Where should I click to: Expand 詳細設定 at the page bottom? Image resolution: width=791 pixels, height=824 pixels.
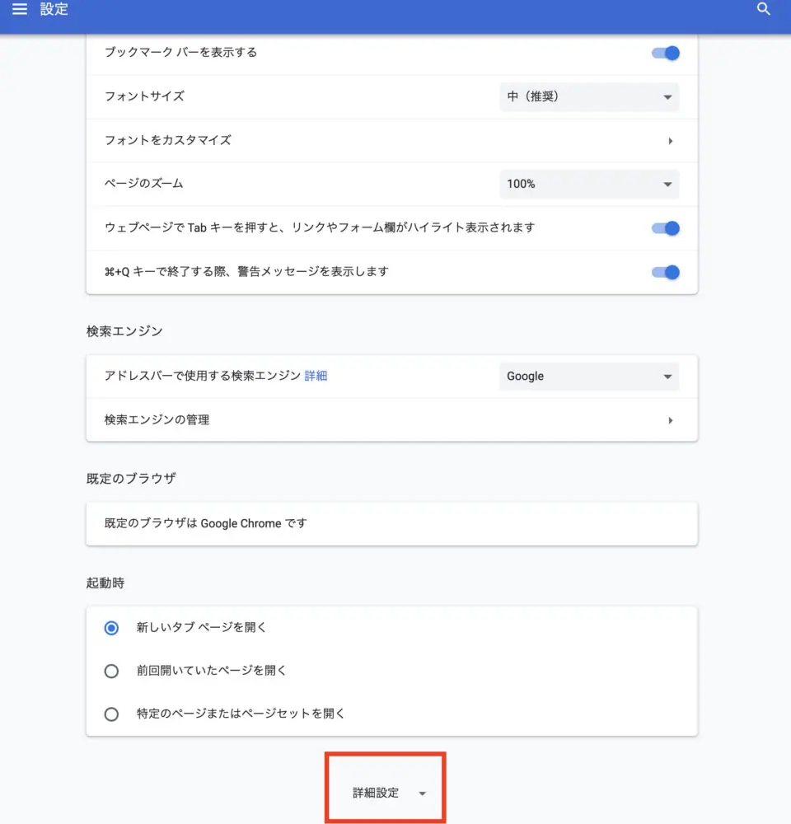click(x=386, y=793)
